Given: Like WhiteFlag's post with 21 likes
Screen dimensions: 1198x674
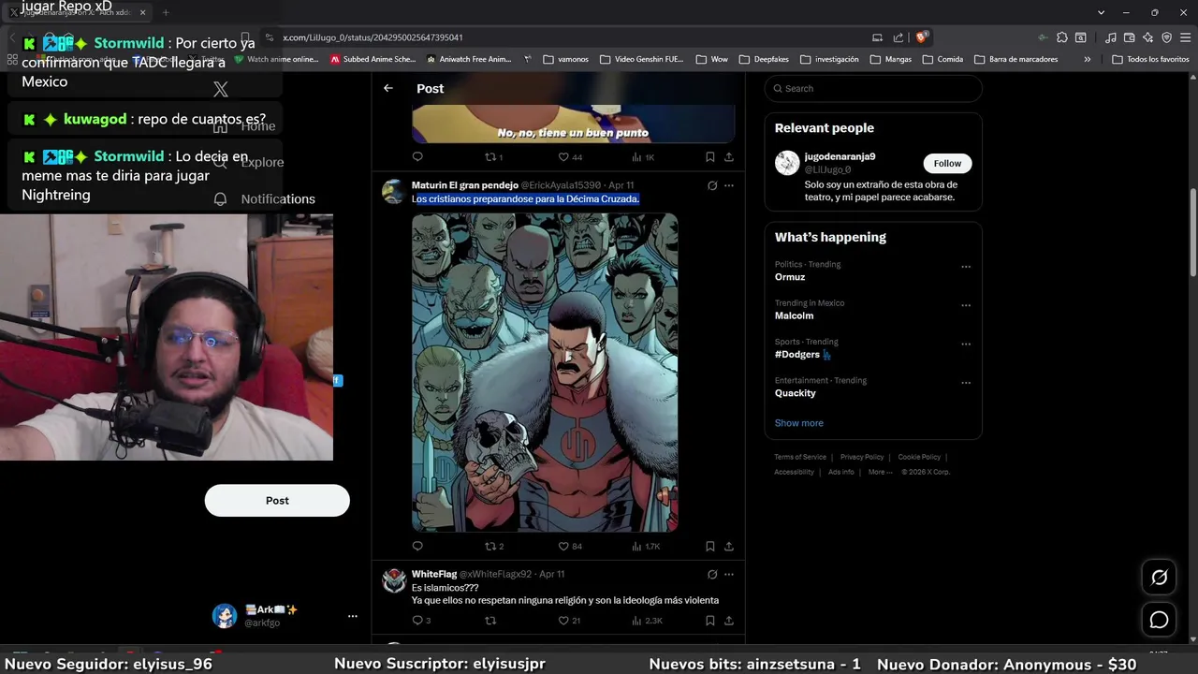Looking at the screenshot, I should [x=569, y=620].
